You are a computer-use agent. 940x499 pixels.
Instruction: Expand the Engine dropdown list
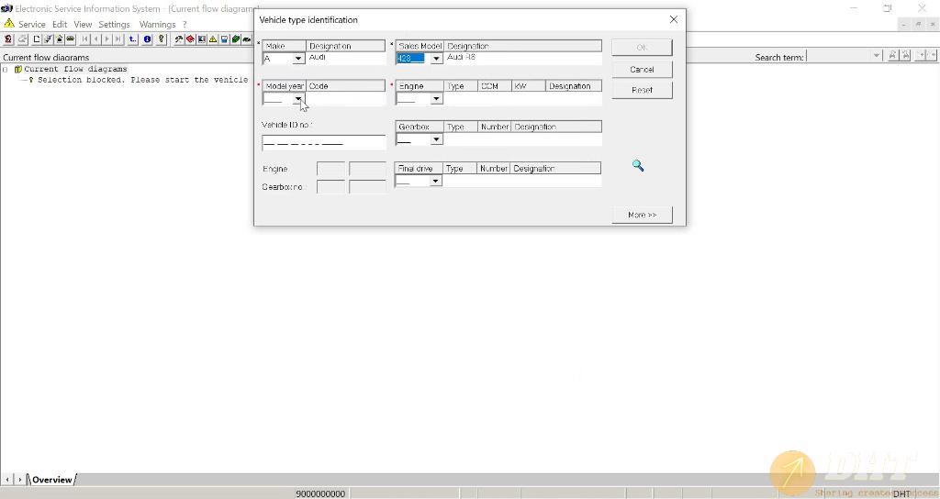[436, 99]
